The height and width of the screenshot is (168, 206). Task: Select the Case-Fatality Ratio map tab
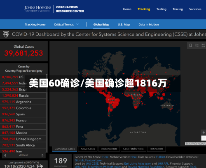(133, 149)
